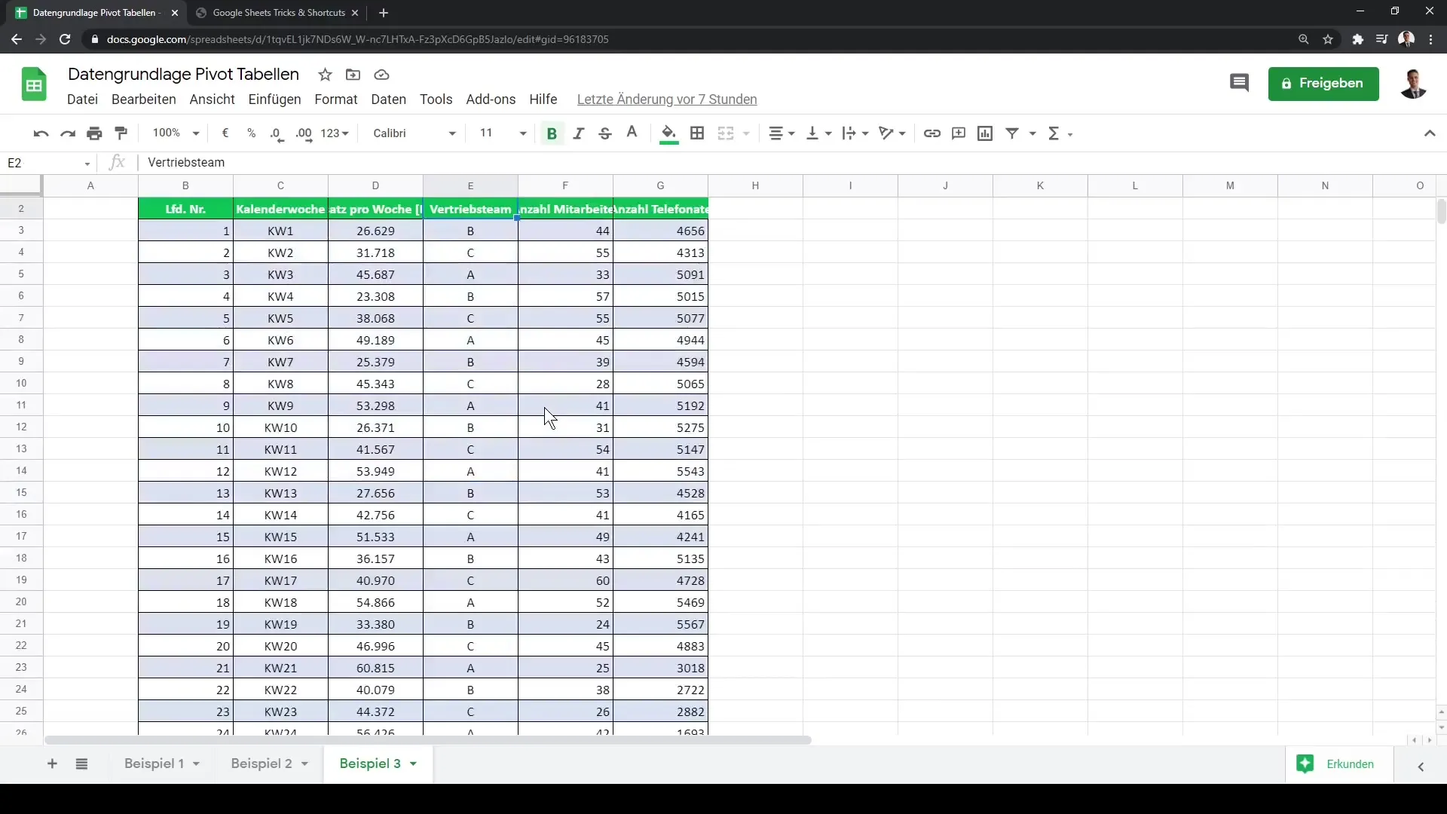Open comment history icon

tap(1239, 83)
